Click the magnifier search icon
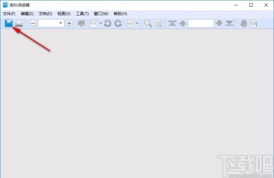274x178 pixels. pyautogui.click(x=148, y=23)
